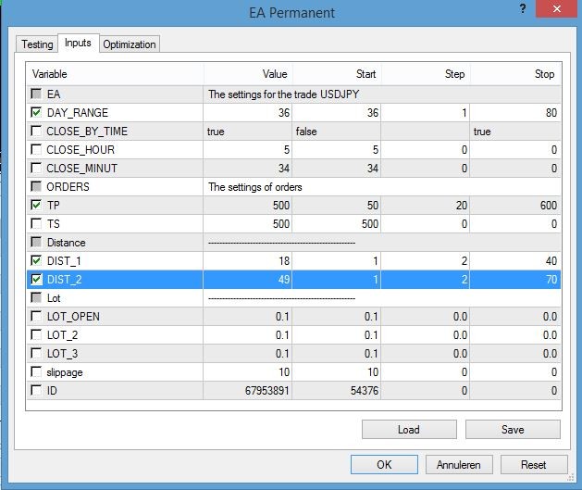Select the CLOSE_MINUT row label
582x490 pixels.
[x=82, y=169]
